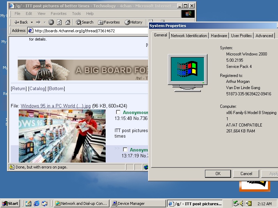This screenshot has width=278, height=208.
Task: Open the [Catalog] link
Action: (37, 88)
